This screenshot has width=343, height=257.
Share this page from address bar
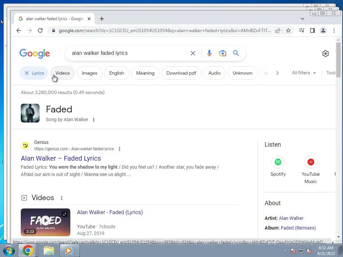click(x=278, y=30)
